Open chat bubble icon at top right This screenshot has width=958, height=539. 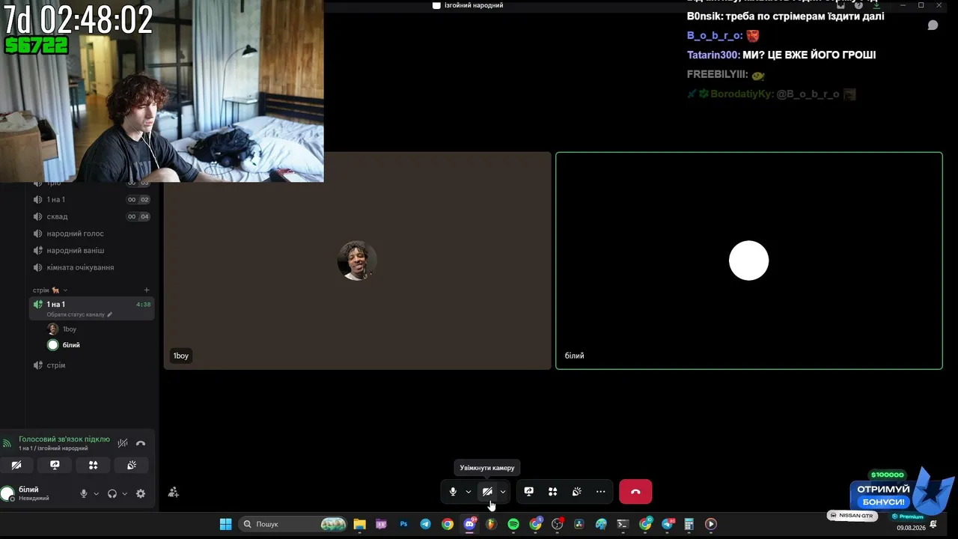(x=933, y=25)
